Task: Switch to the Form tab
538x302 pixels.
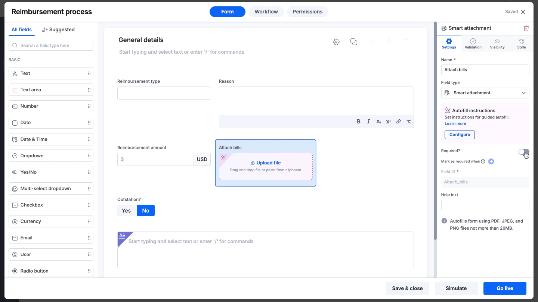Action: (228, 12)
